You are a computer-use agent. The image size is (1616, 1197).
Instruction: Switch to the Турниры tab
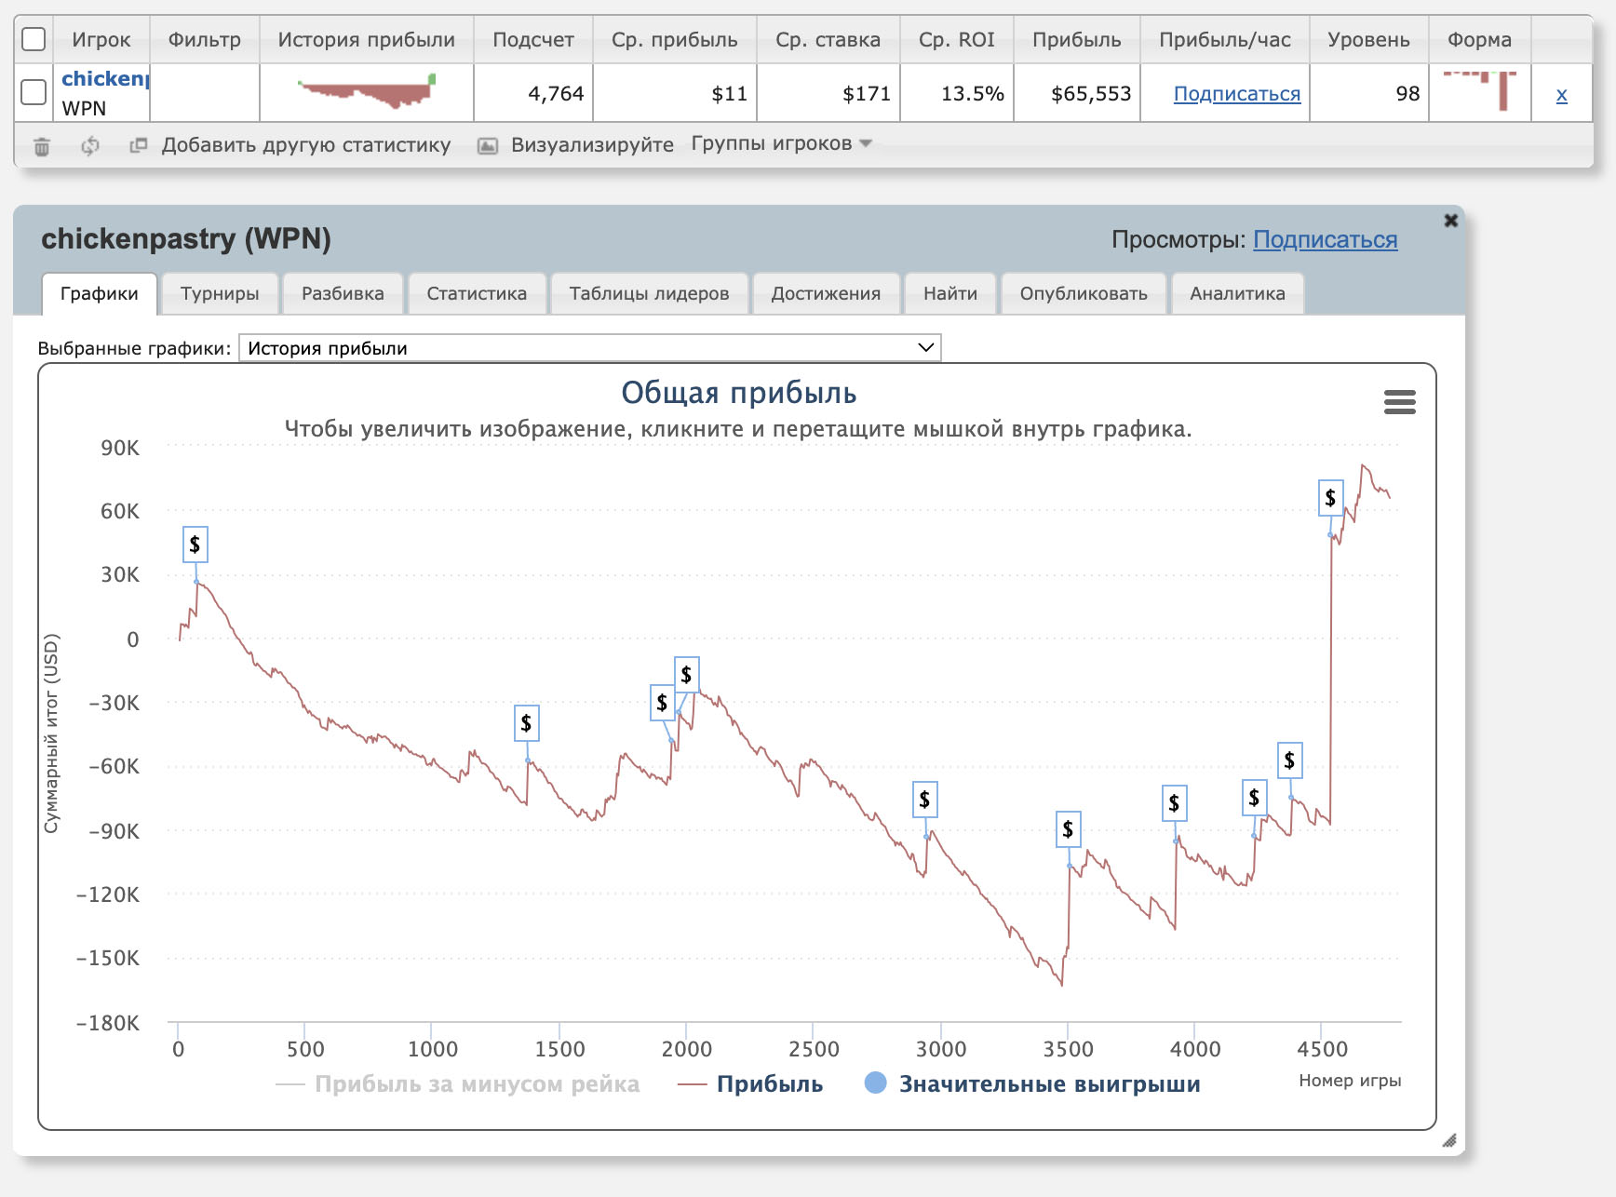point(220,294)
